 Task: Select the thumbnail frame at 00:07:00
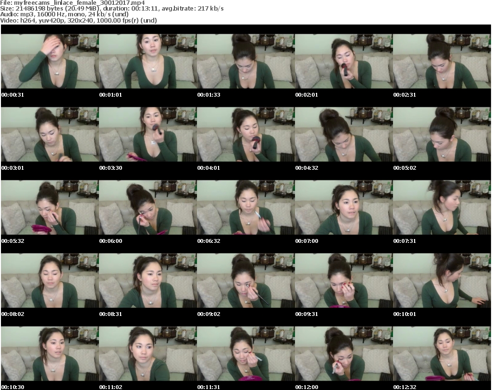(344, 208)
